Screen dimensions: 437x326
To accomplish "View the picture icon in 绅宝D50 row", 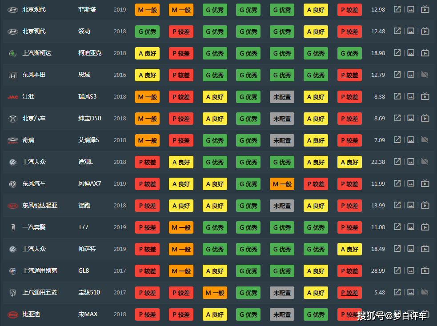I will pyautogui.click(x=411, y=118).
